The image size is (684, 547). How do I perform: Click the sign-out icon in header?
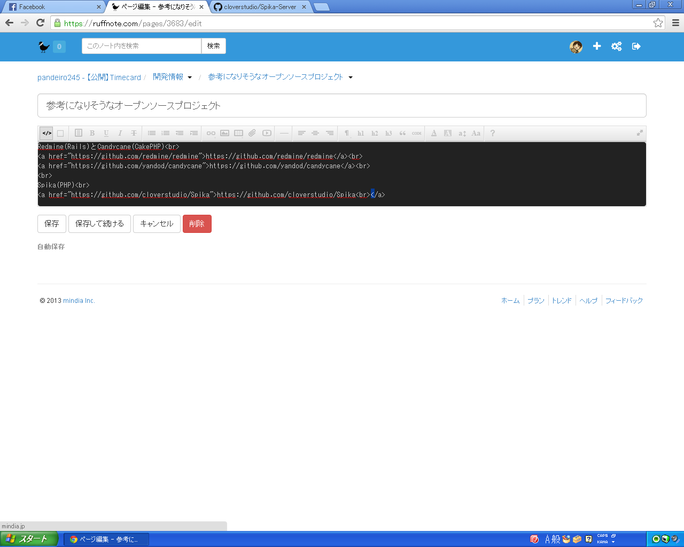(636, 46)
